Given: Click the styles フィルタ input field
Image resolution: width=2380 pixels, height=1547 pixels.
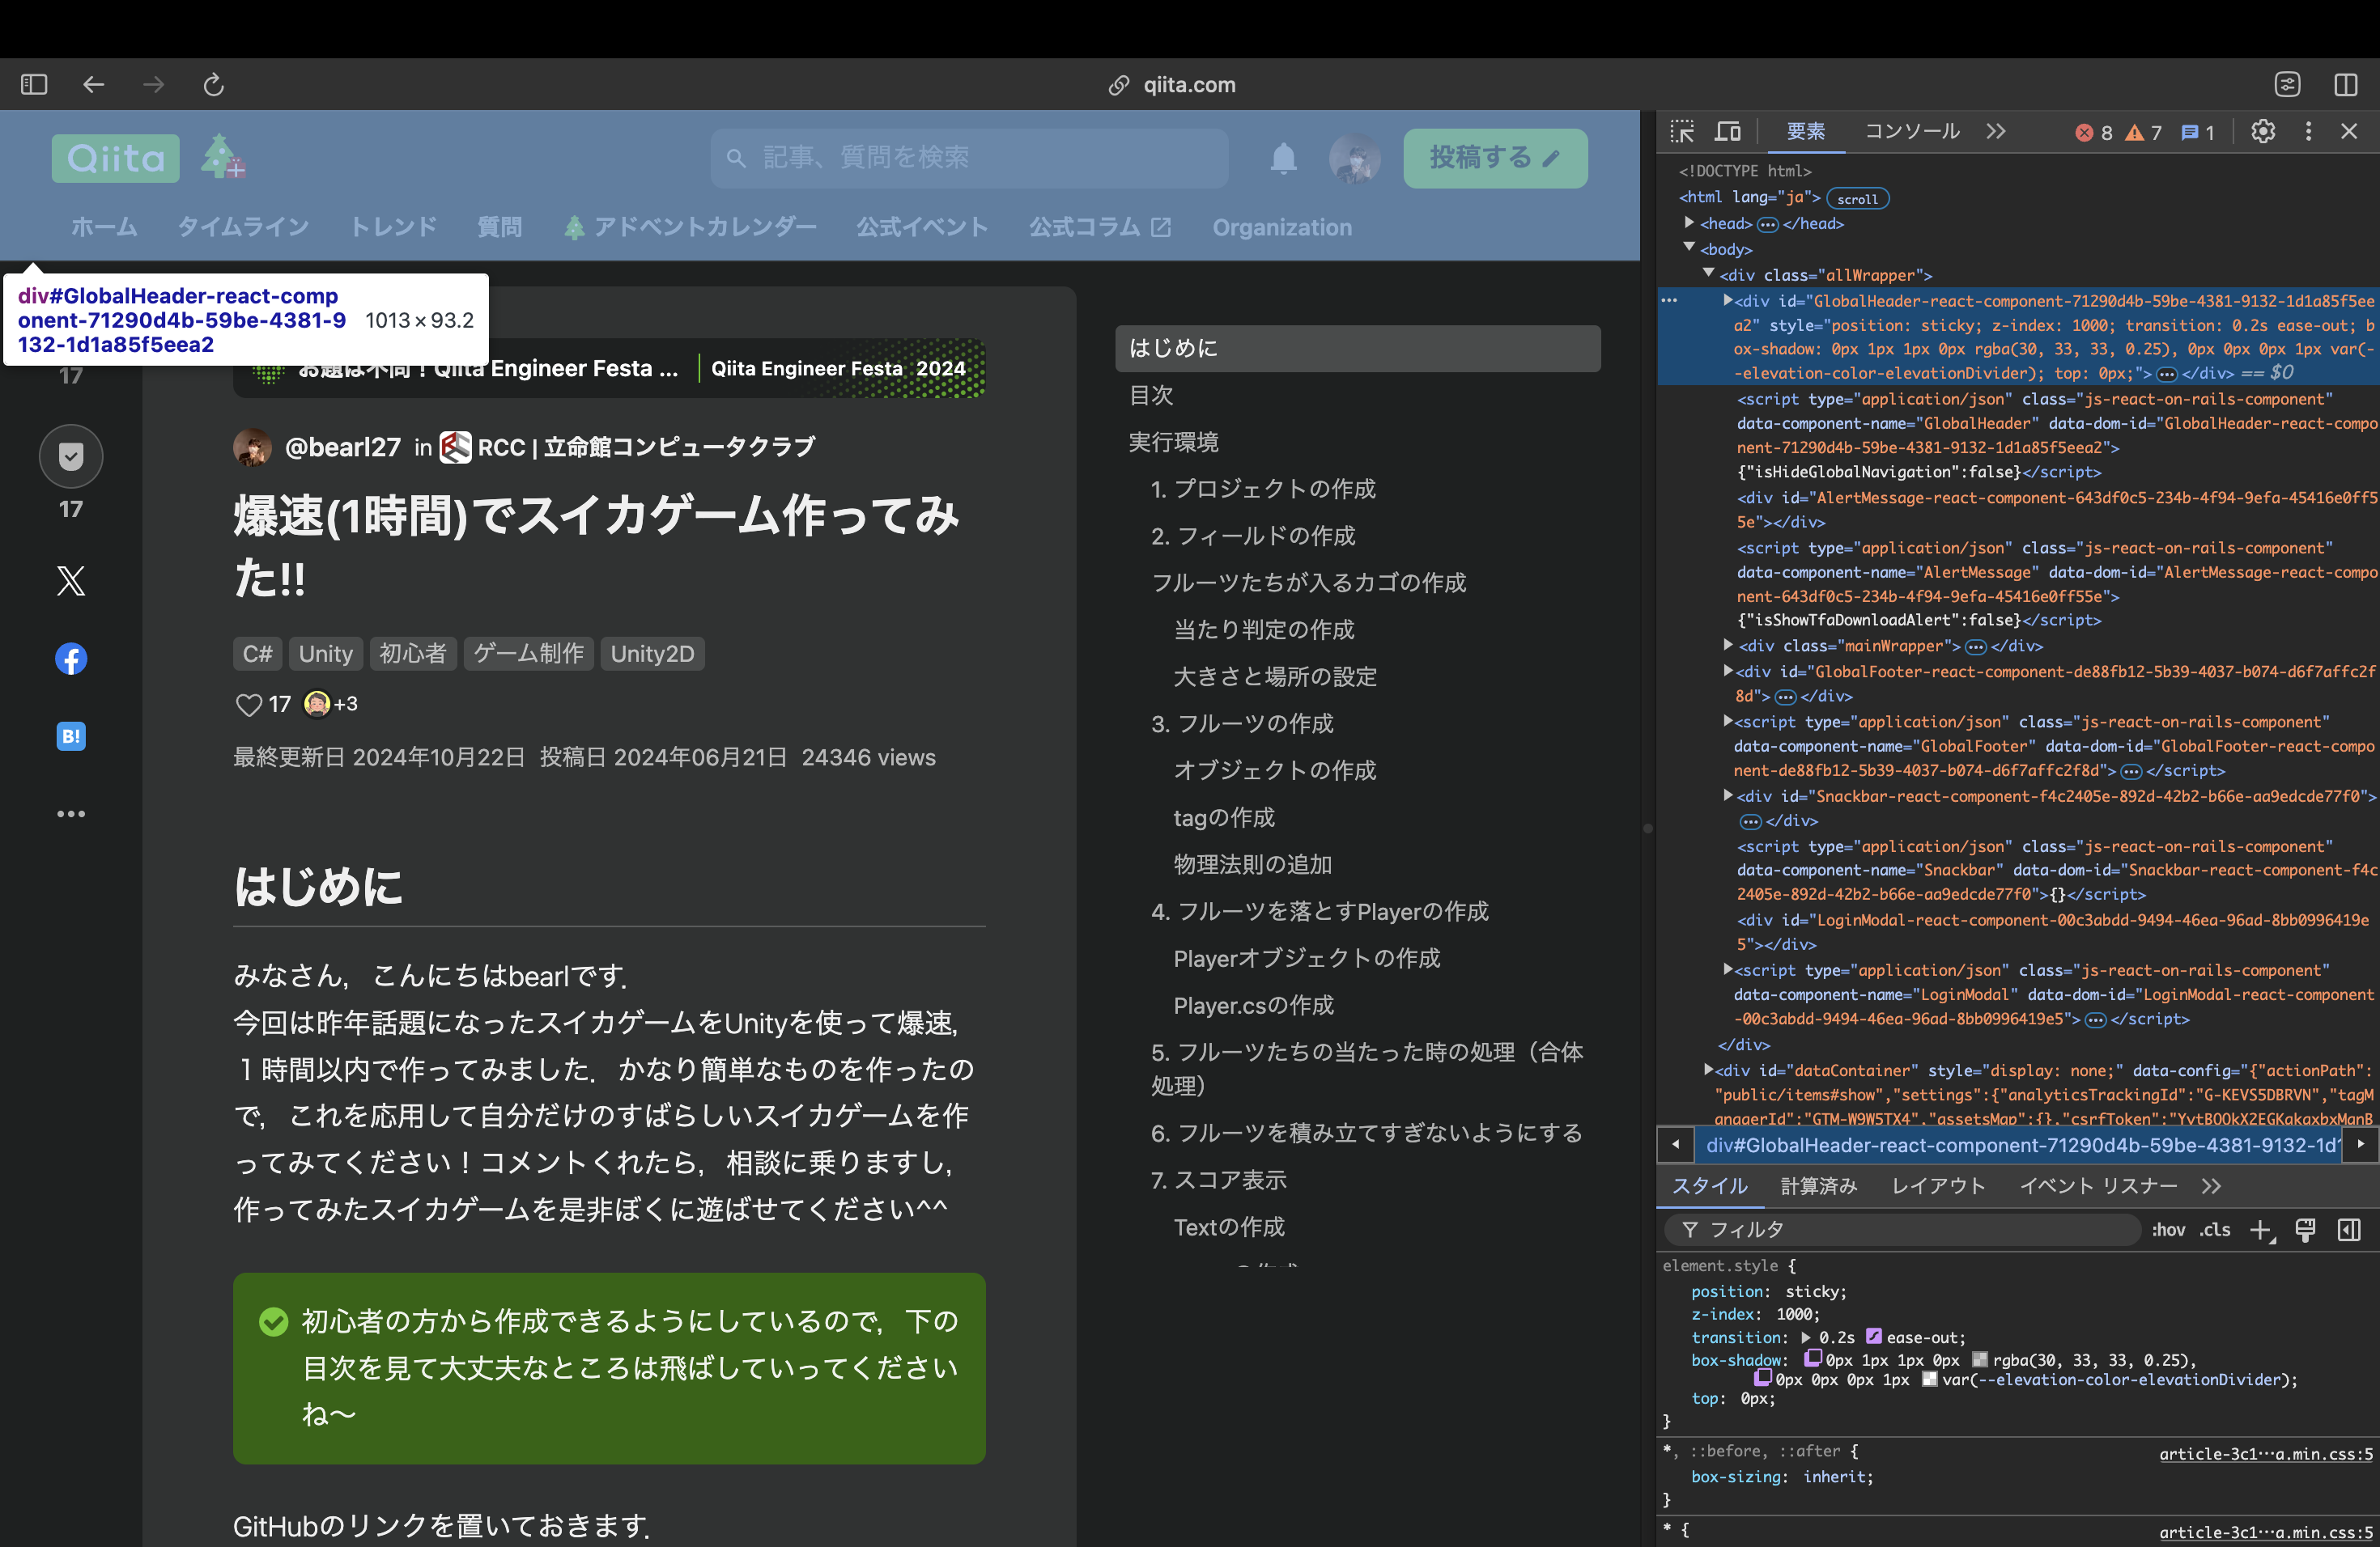Looking at the screenshot, I should click(x=1900, y=1230).
